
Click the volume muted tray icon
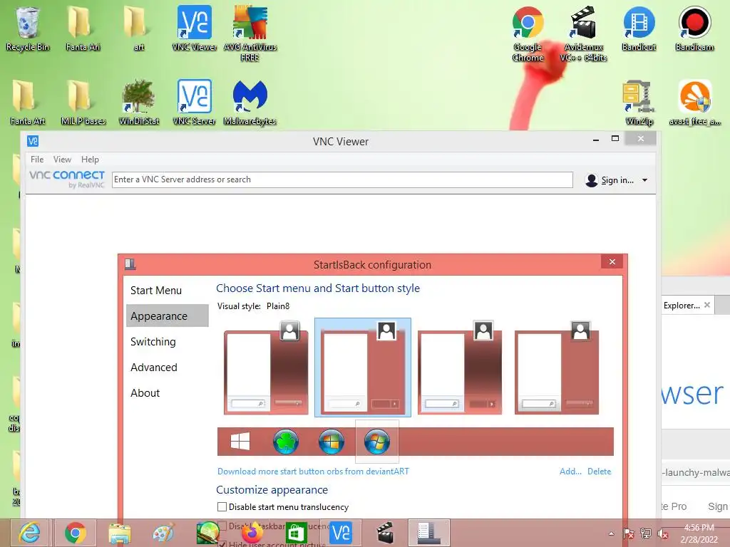[x=663, y=533]
